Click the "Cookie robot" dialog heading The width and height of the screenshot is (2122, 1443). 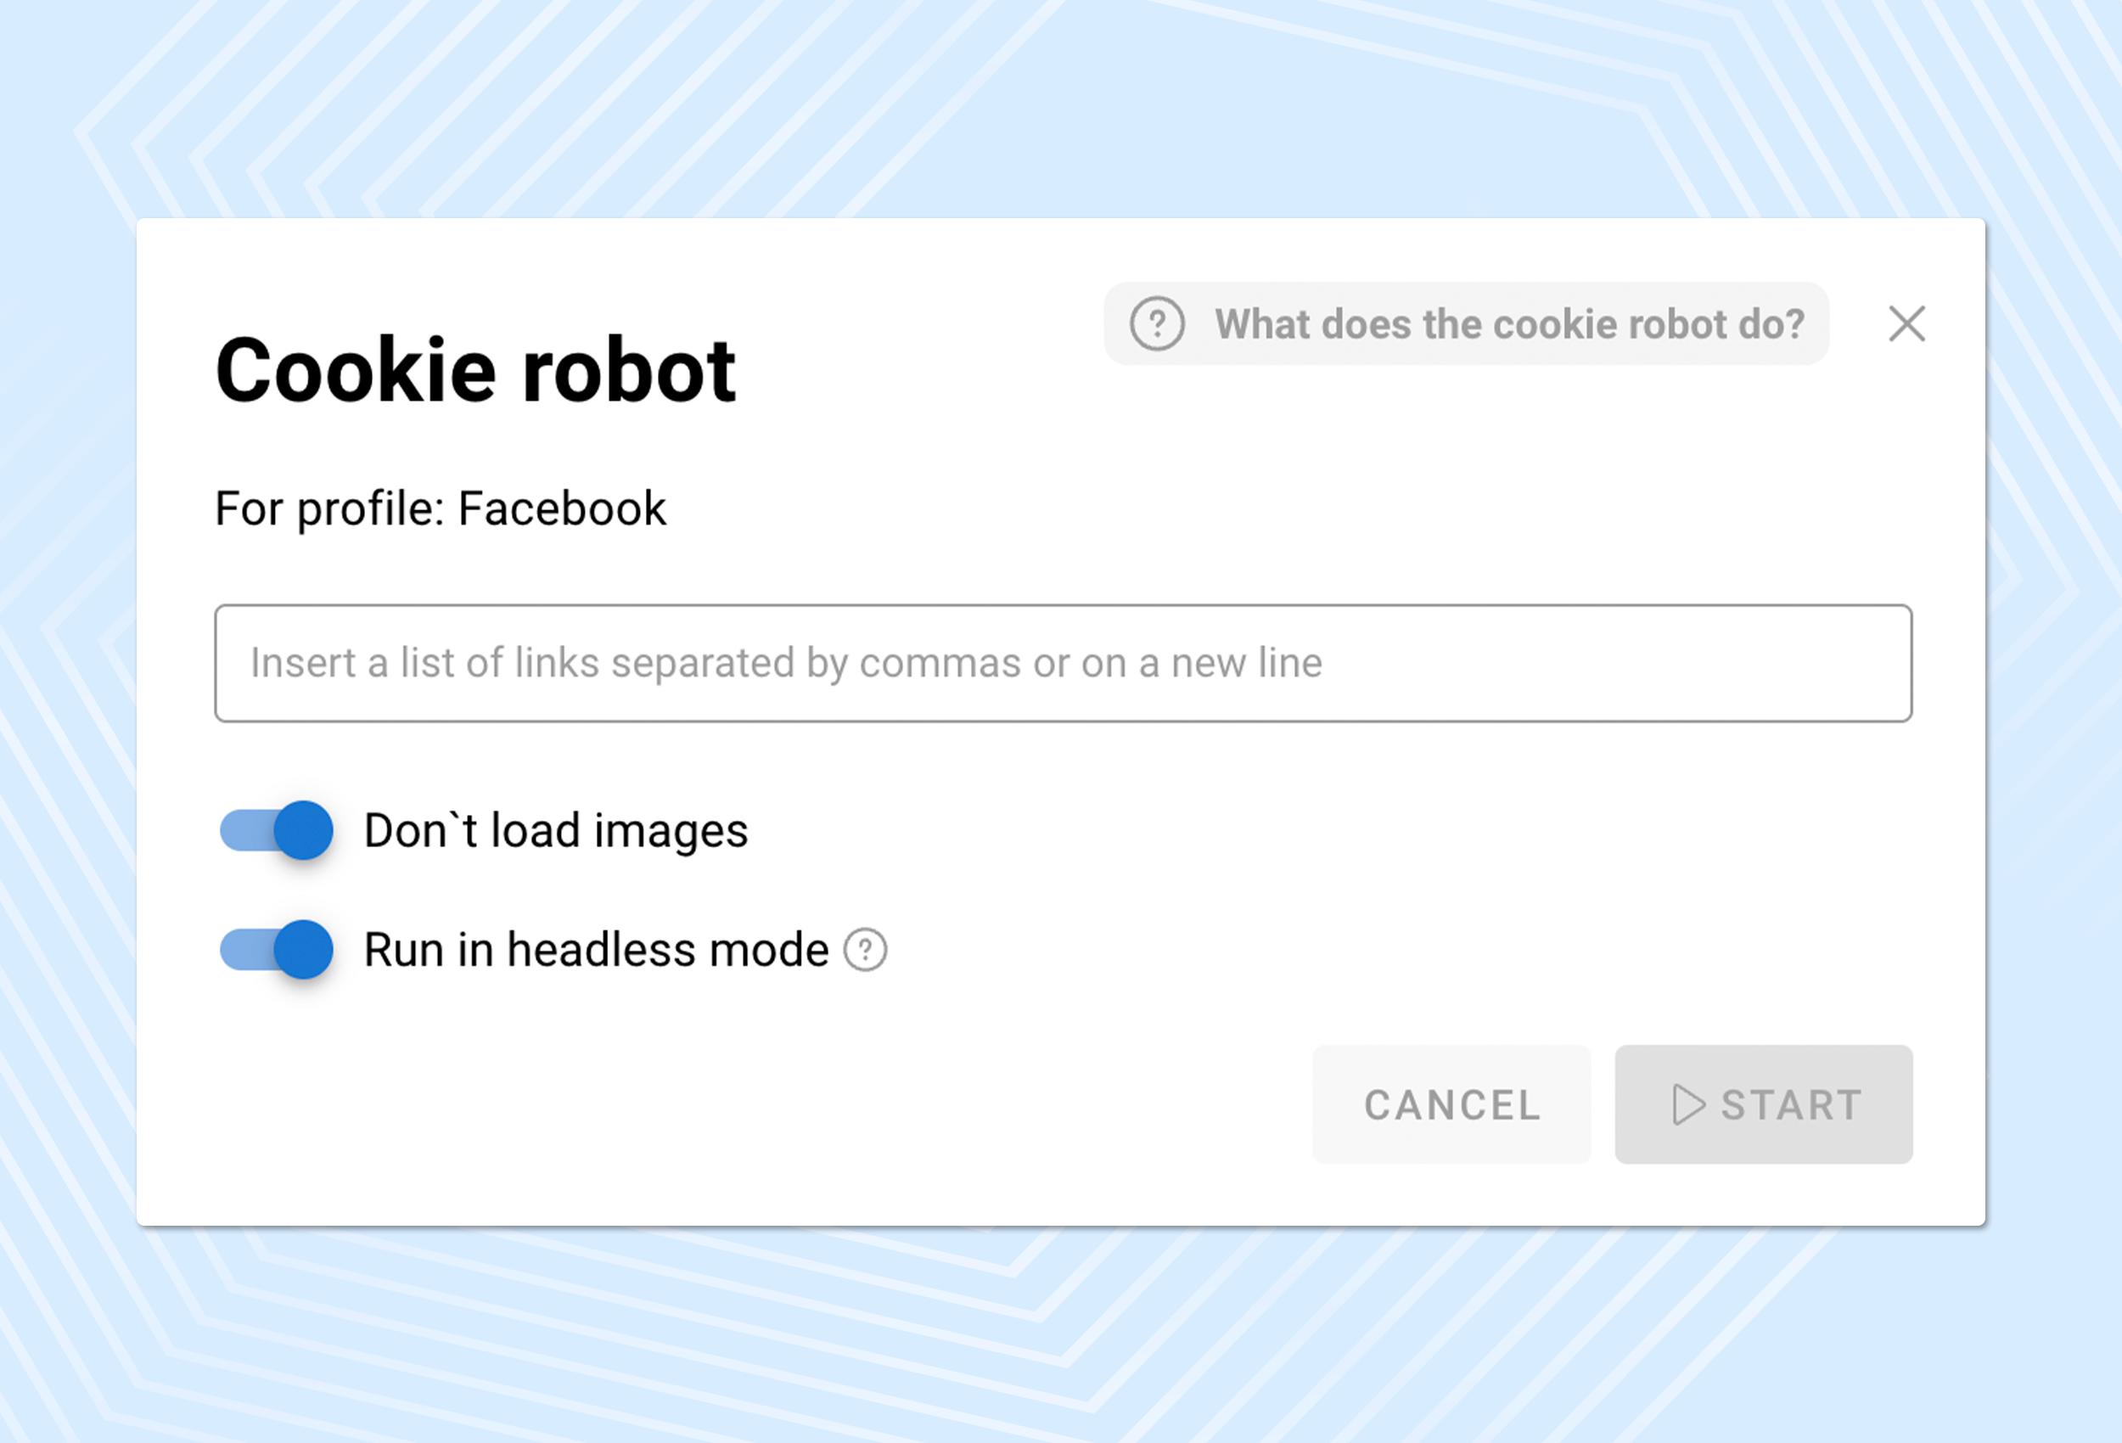[474, 370]
